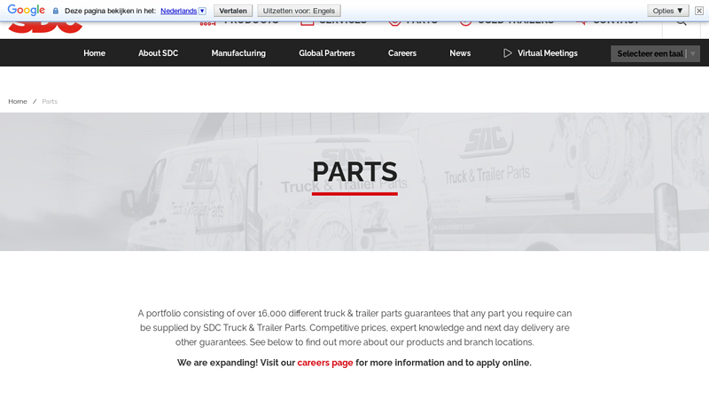
Task: Click the PARTS banner heading
Action: pos(354,172)
